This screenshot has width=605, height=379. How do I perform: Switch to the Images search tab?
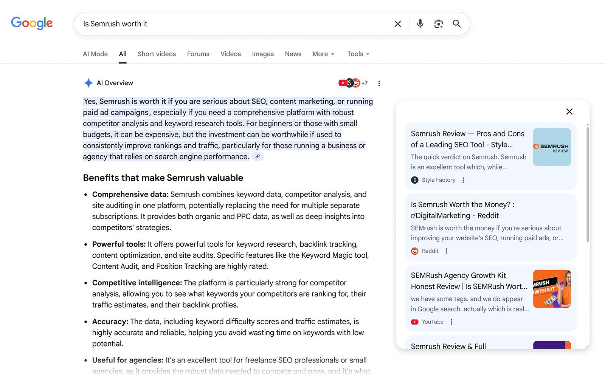tap(262, 54)
